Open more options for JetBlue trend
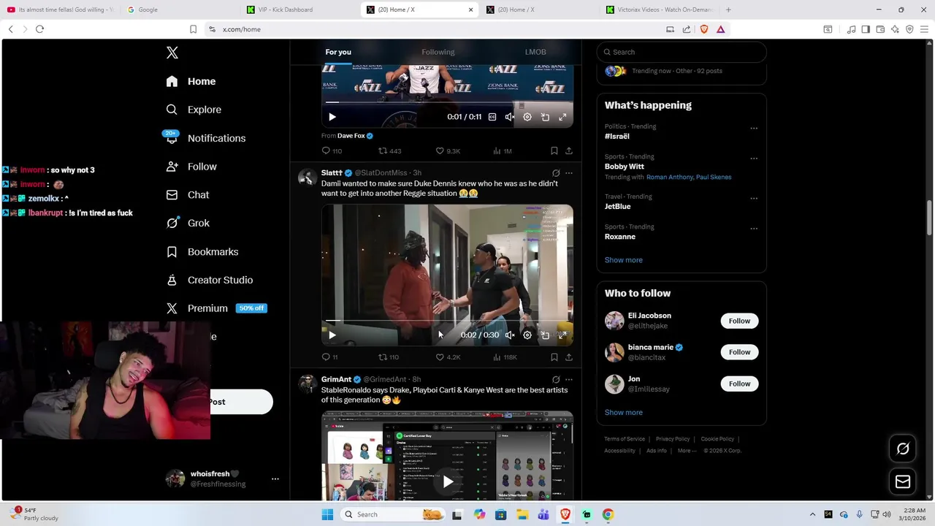This screenshot has height=526, width=935. [x=754, y=198]
